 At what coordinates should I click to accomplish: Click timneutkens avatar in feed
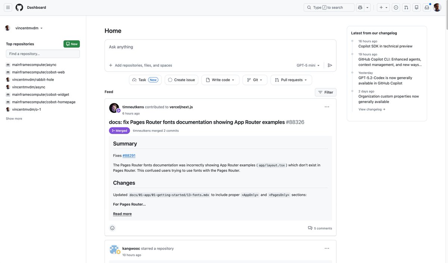(114, 108)
